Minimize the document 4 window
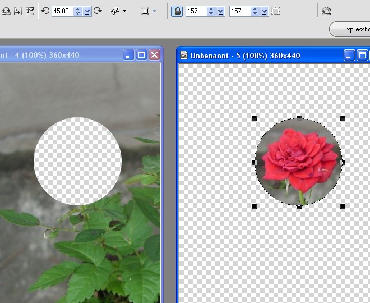This screenshot has height=303, width=370. (x=128, y=55)
